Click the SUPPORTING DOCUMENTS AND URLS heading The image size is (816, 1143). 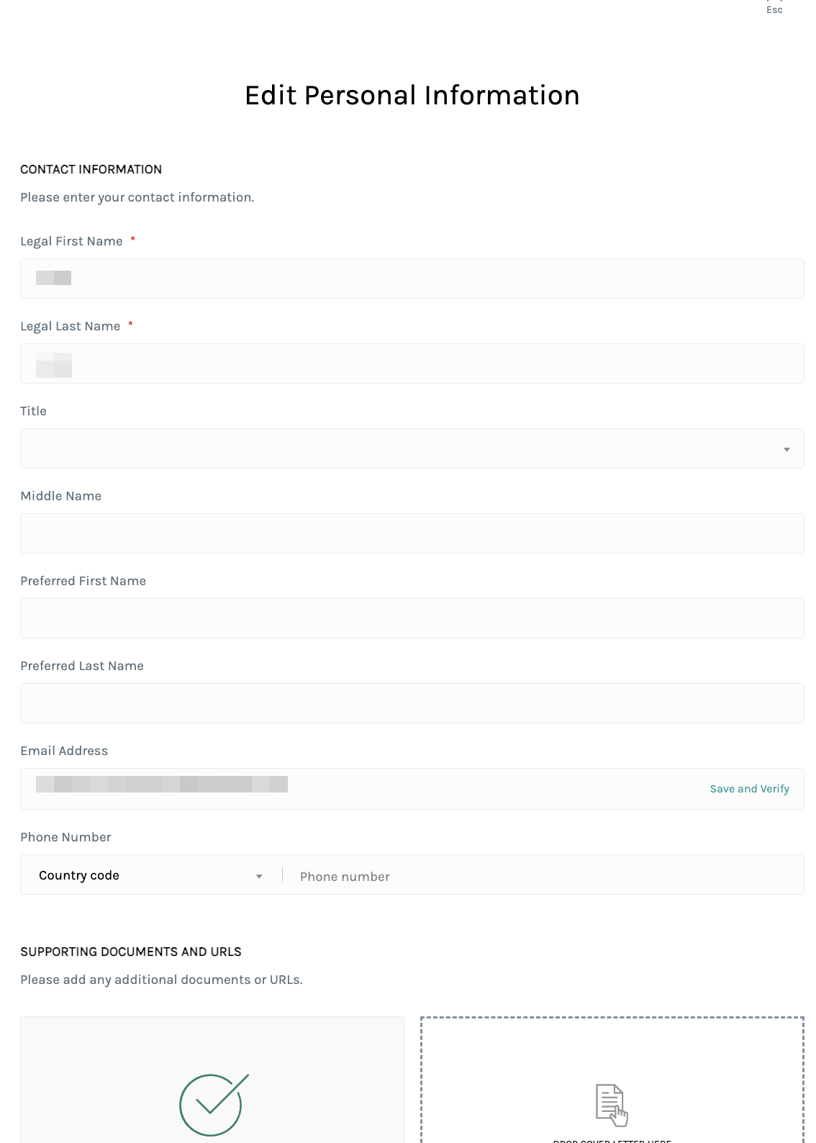131,951
